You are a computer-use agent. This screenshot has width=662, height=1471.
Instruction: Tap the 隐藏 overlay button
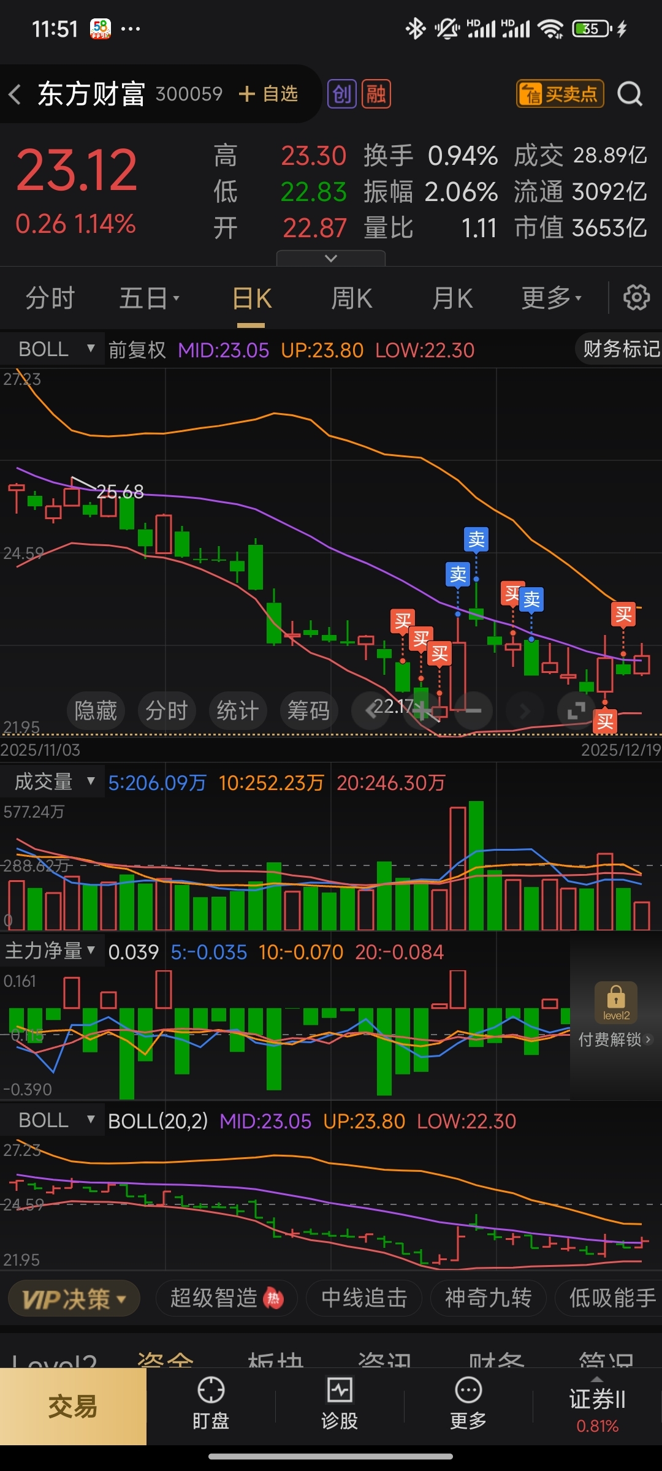click(96, 711)
